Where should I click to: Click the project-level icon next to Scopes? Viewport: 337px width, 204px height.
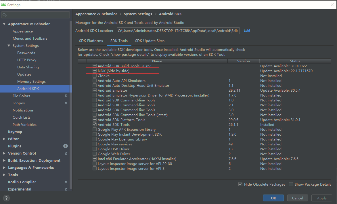tap(66, 103)
